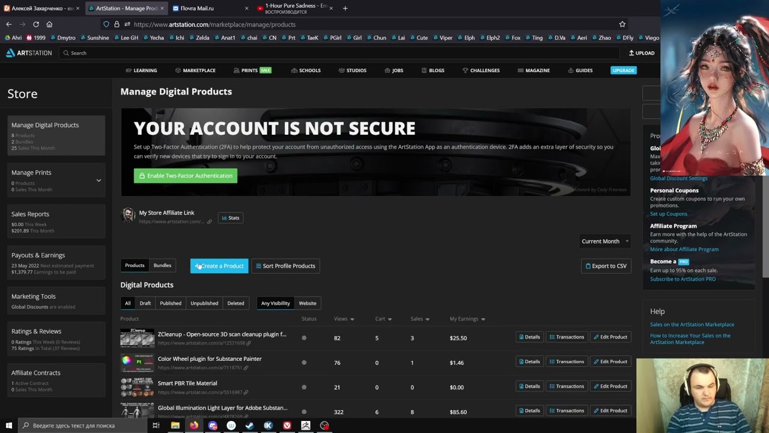Open Affiliate Contracts sidebar item

pos(56,381)
